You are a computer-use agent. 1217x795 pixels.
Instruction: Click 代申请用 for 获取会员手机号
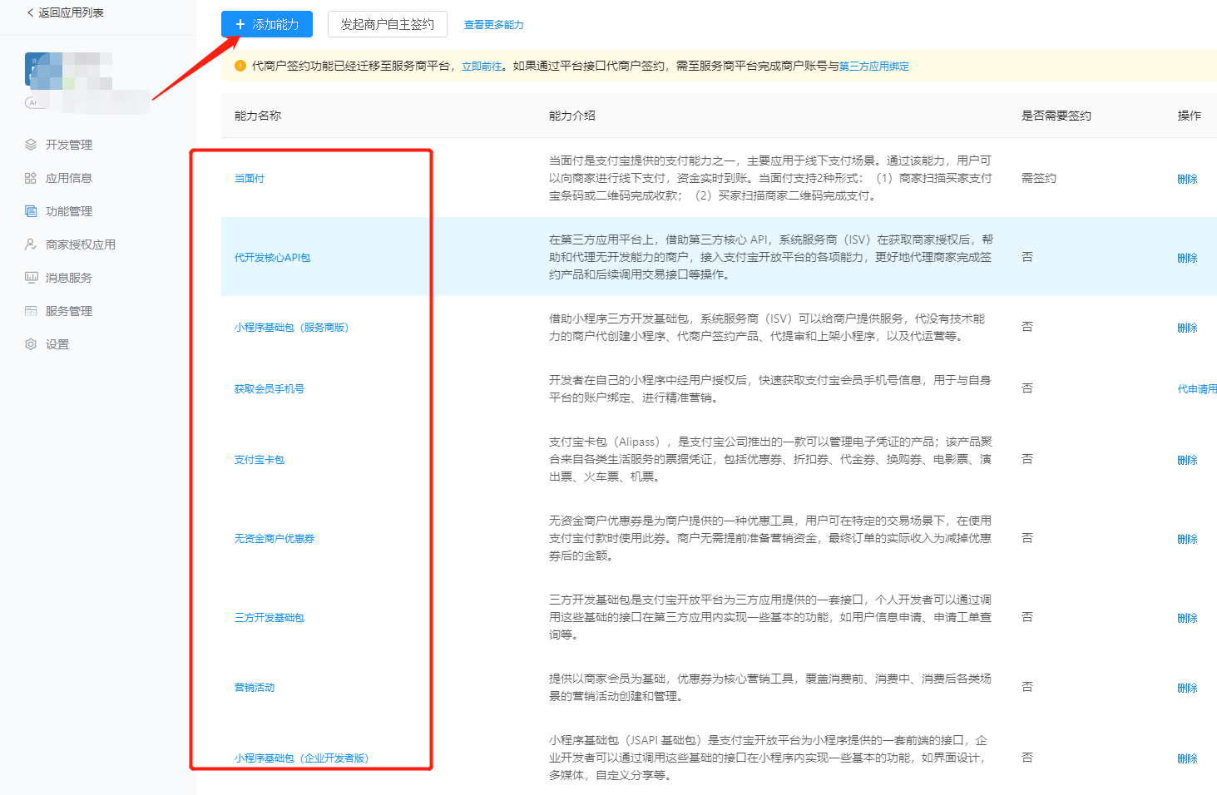(x=1197, y=389)
